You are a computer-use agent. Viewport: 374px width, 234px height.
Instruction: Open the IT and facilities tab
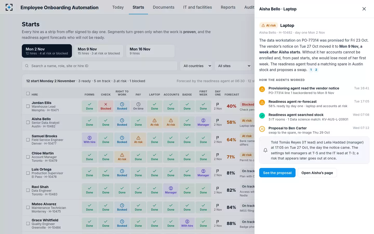pos(197,7)
